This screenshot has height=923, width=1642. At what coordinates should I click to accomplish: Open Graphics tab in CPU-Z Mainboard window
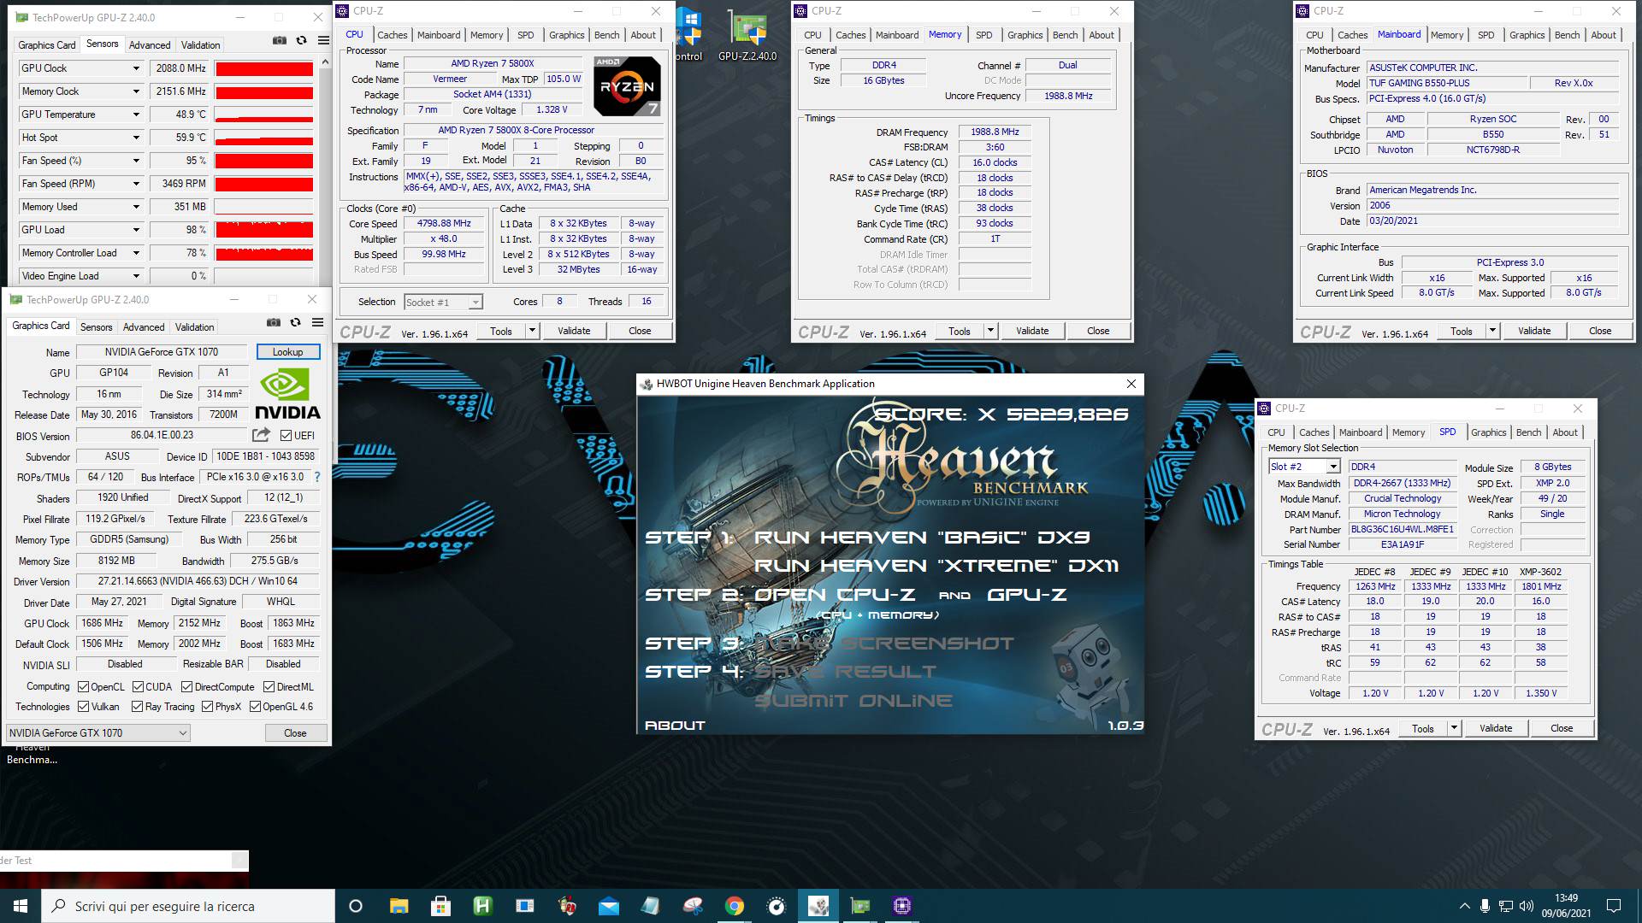pos(1527,35)
